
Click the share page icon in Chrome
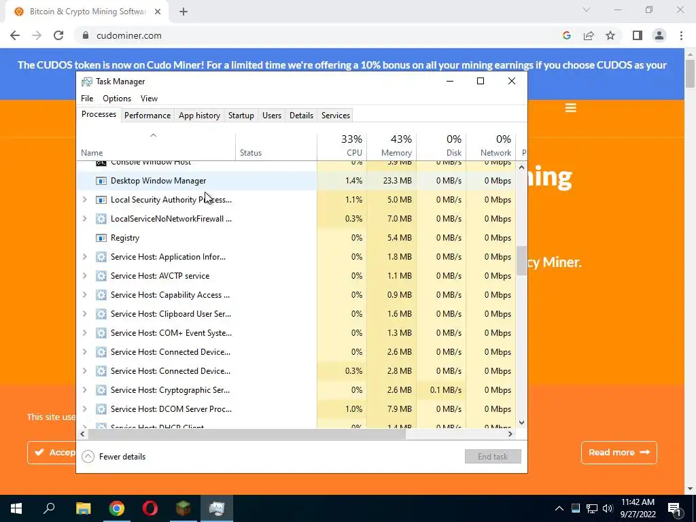589,35
